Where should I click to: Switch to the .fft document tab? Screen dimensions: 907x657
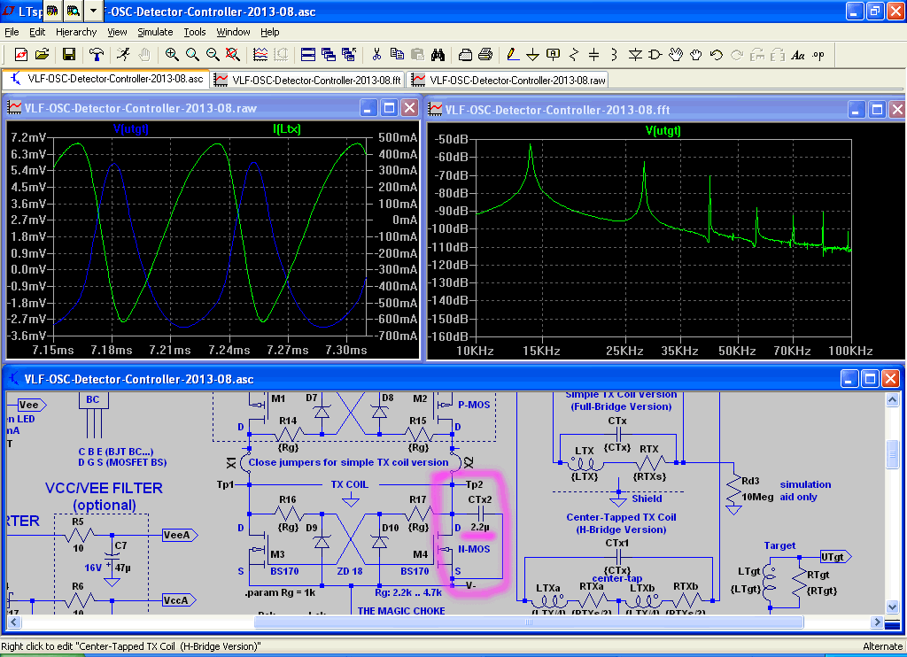[307, 79]
